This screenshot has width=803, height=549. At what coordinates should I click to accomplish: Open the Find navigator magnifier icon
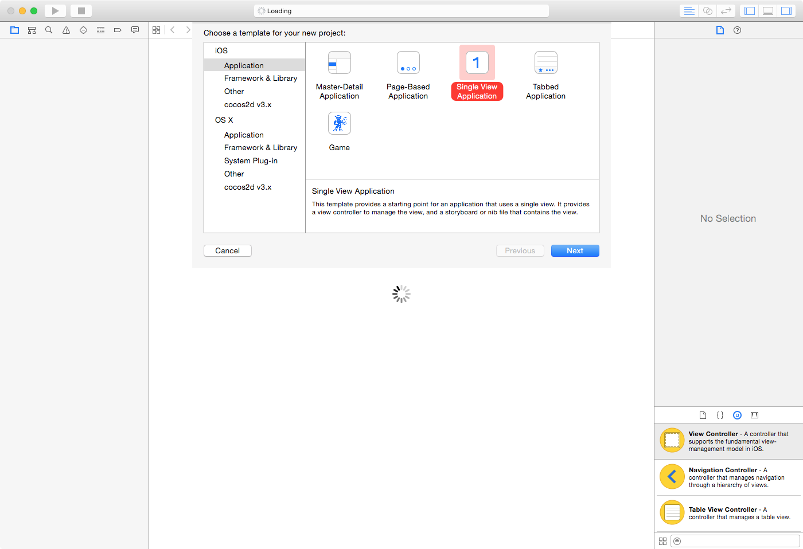[x=49, y=30]
